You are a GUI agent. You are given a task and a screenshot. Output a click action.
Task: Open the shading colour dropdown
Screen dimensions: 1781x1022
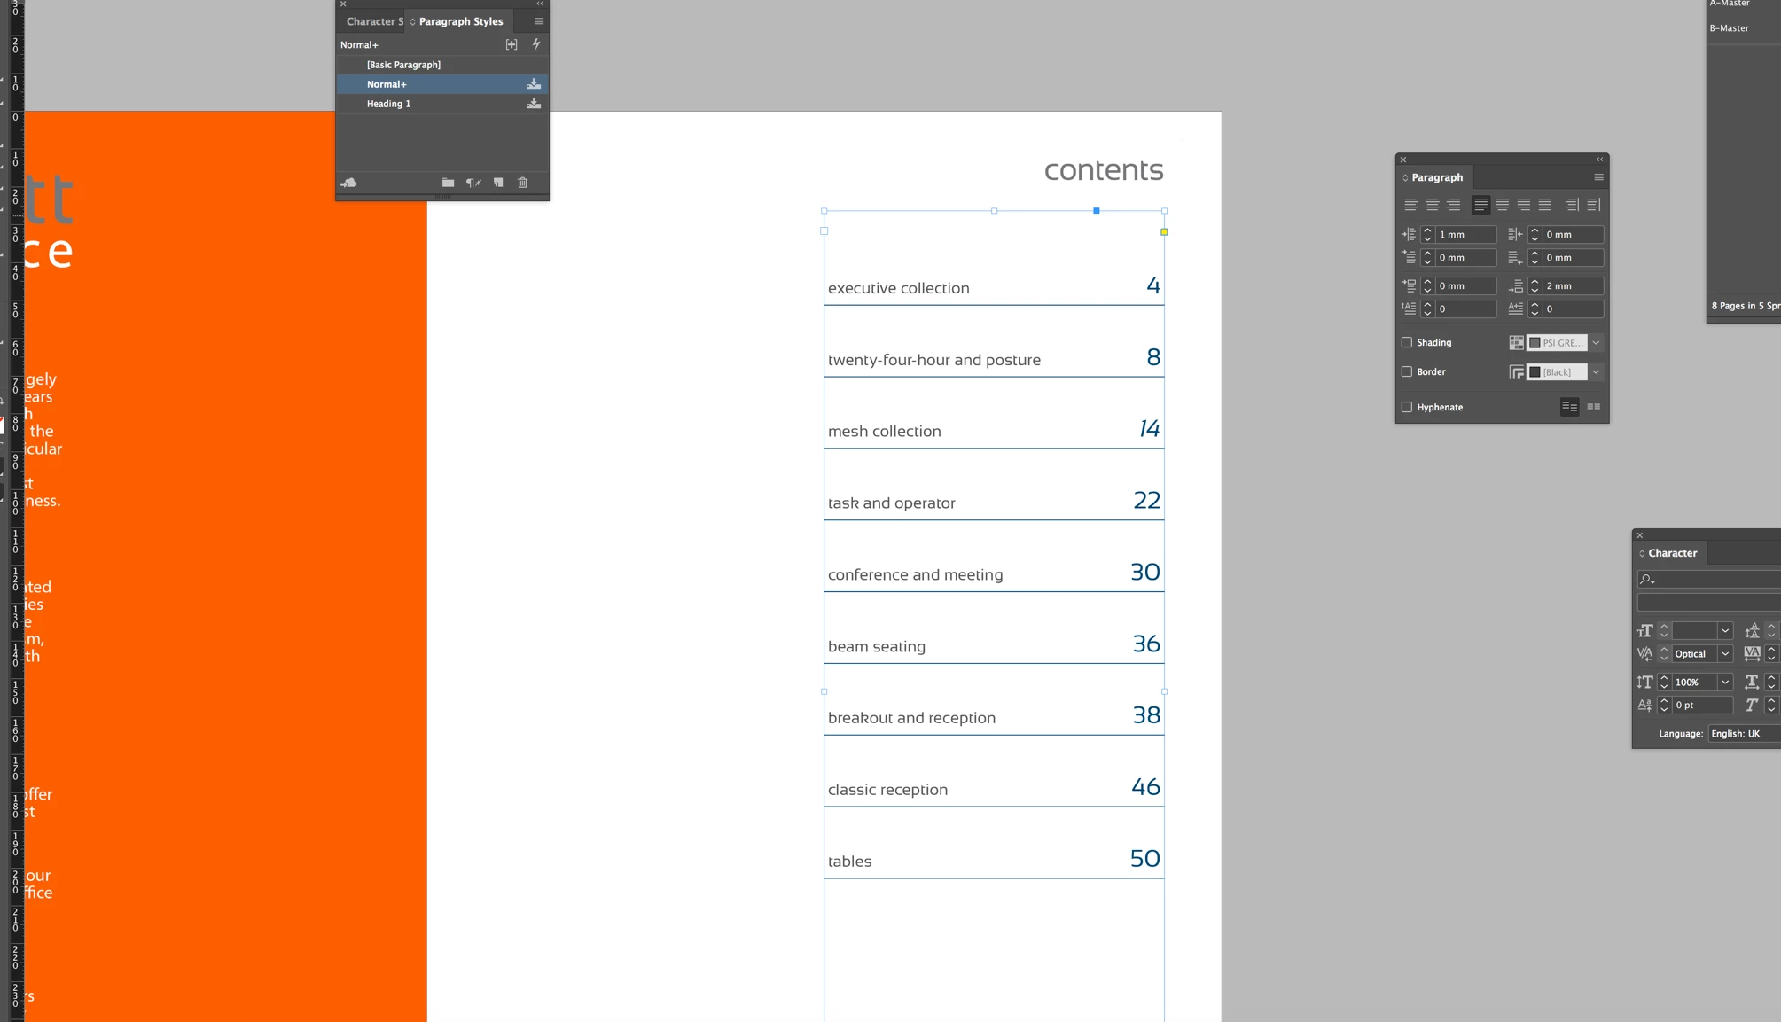pos(1596,343)
